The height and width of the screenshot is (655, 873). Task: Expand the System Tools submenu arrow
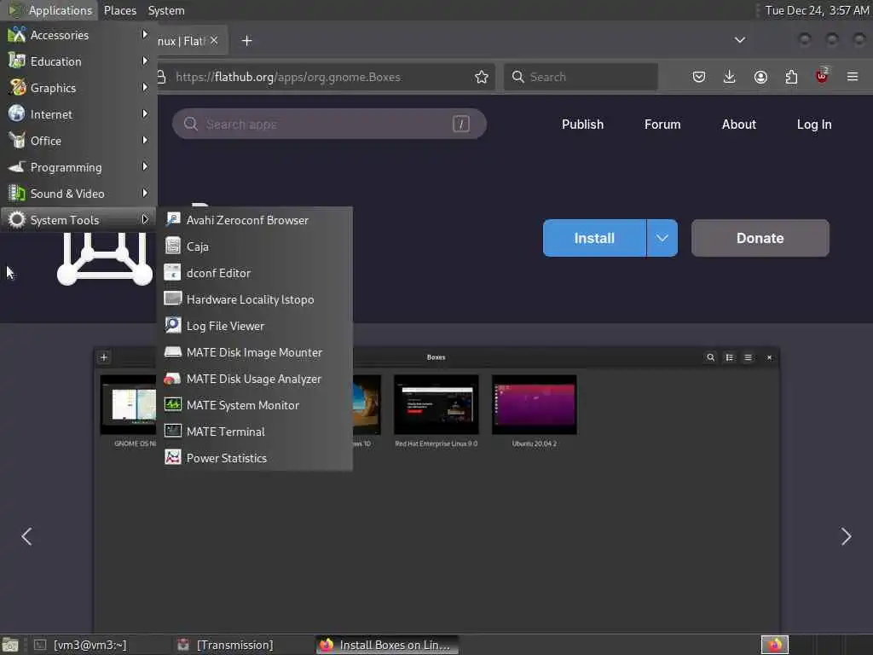tap(145, 219)
